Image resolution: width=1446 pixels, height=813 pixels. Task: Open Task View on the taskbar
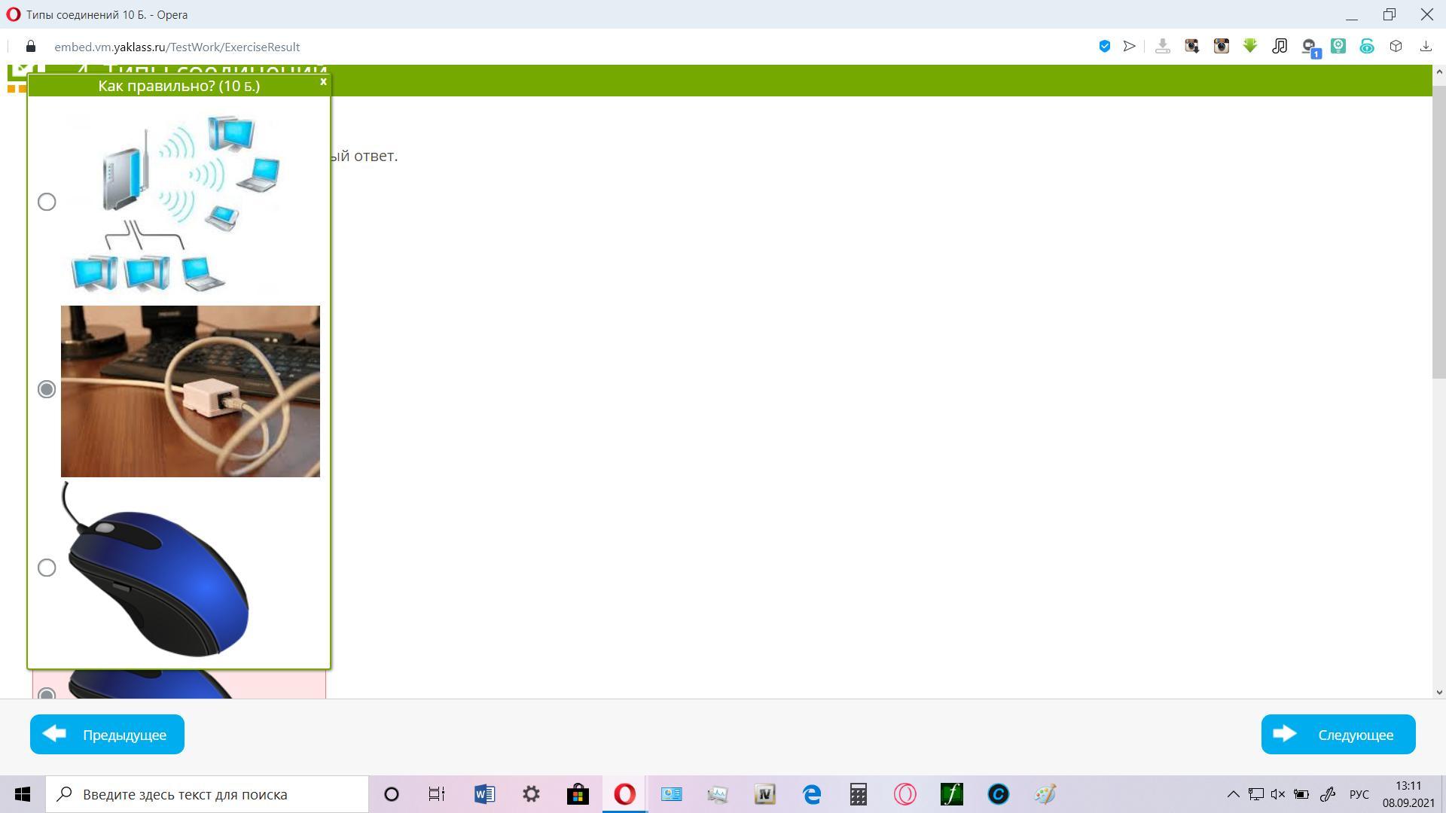[x=437, y=794]
